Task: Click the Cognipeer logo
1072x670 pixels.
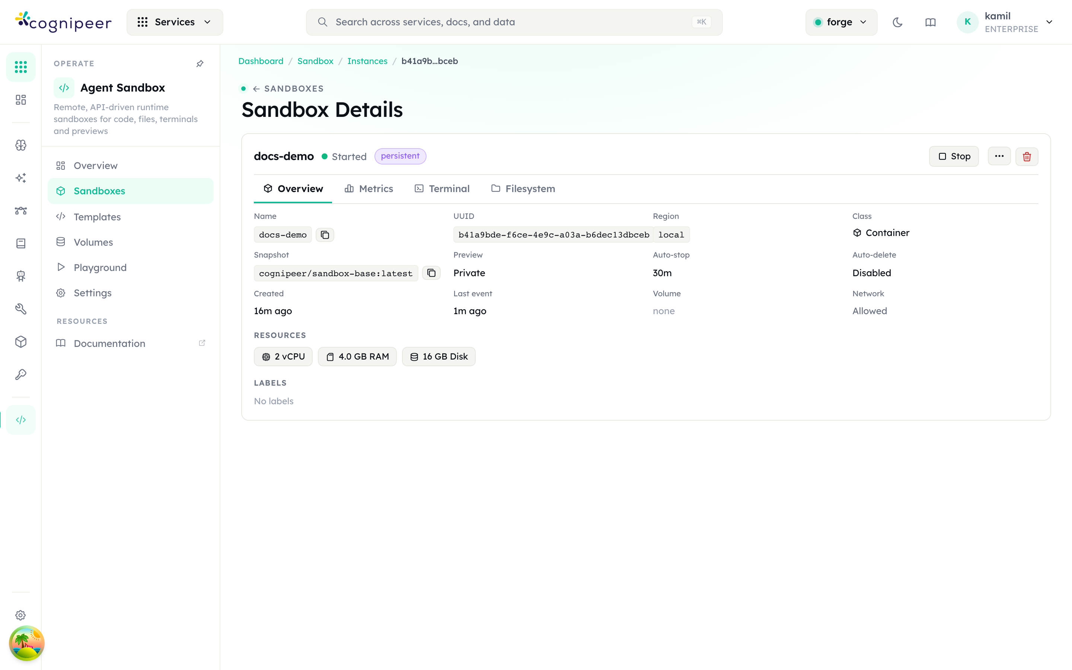Action: [63, 22]
